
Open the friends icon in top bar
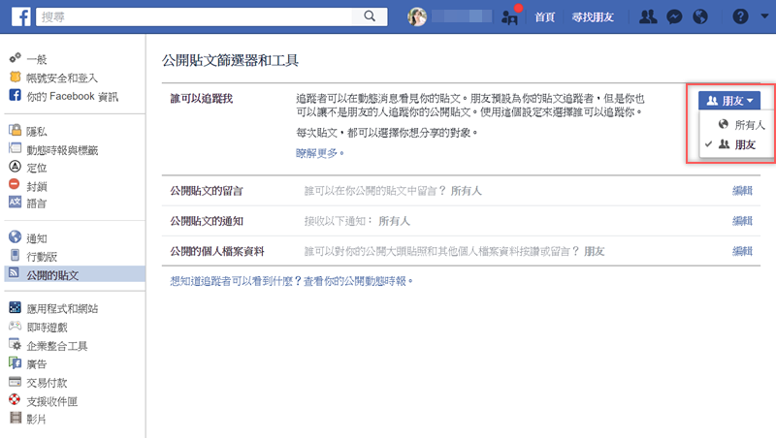coord(648,16)
